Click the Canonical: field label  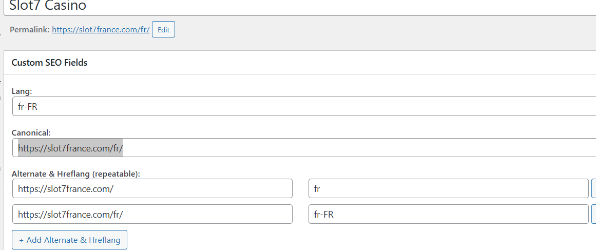point(31,132)
